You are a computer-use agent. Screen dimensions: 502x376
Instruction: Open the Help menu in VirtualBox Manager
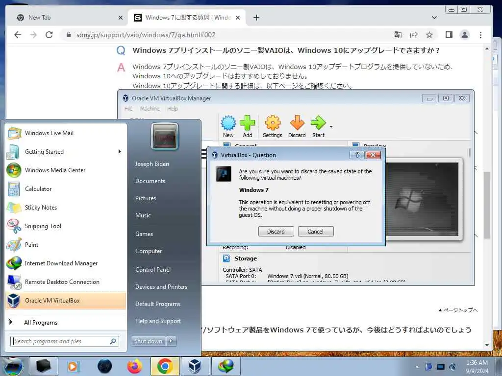[172, 109]
